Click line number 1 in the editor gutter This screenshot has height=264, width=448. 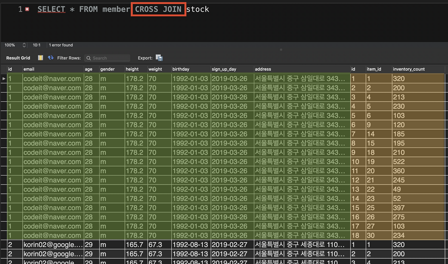pyautogui.click(x=20, y=9)
